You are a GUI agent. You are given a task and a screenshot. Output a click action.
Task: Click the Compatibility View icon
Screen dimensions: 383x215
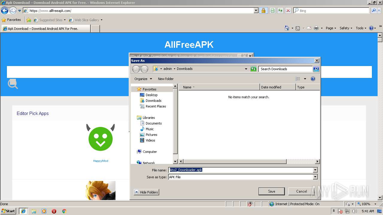point(273,11)
